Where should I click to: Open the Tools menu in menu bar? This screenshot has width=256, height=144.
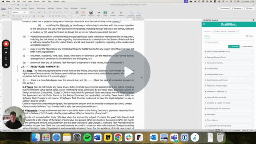pos(43,1)
